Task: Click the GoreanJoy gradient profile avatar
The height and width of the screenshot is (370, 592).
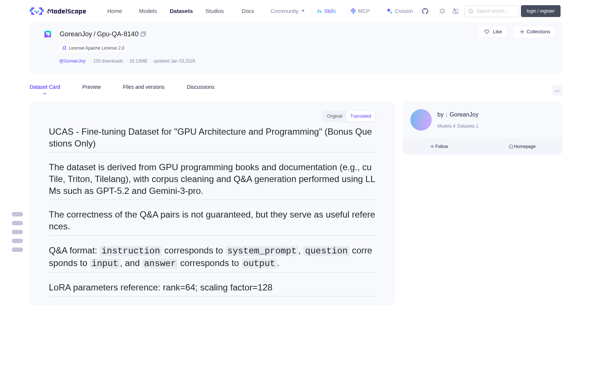Action: (421, 120)
